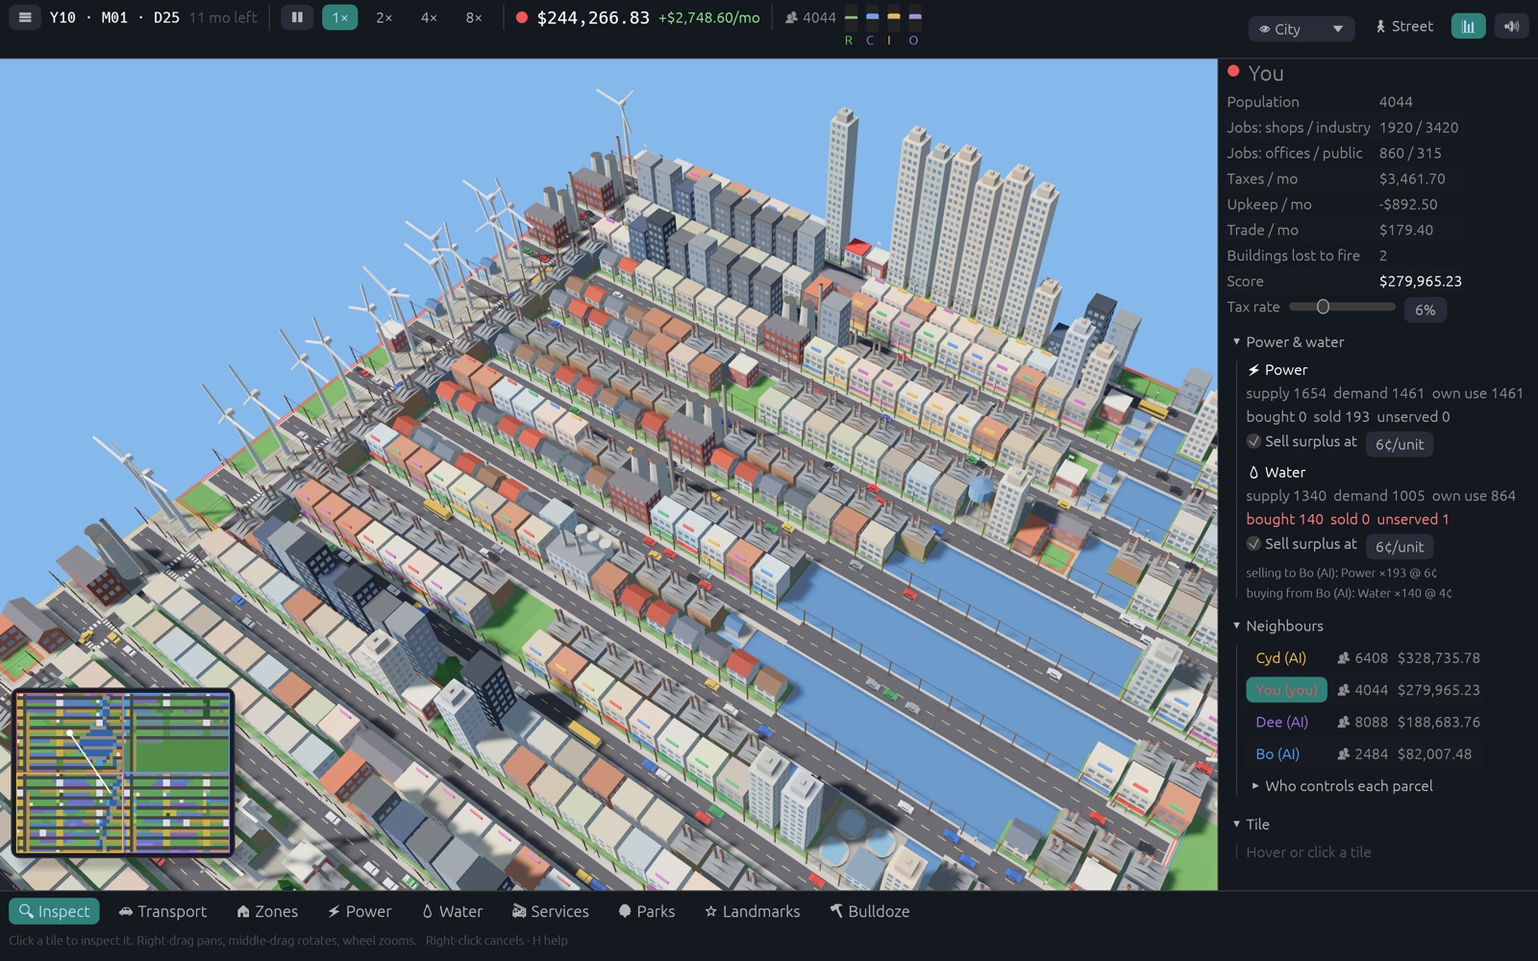Click the Taxes / mo value $3,461.70
1538x961 pixels.
pos(1412,179)
